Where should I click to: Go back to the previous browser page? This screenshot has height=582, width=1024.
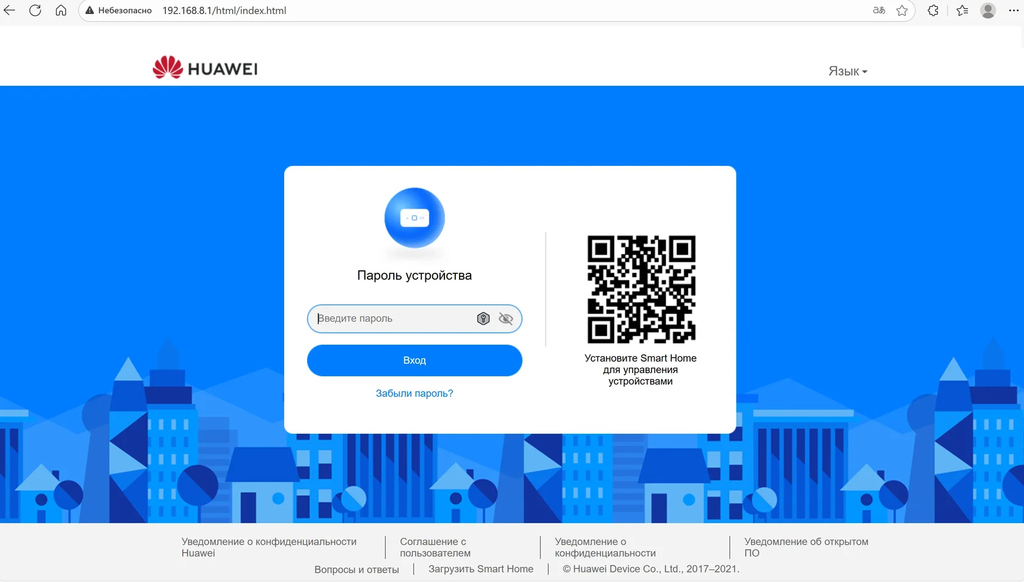[x=10, y=10]
